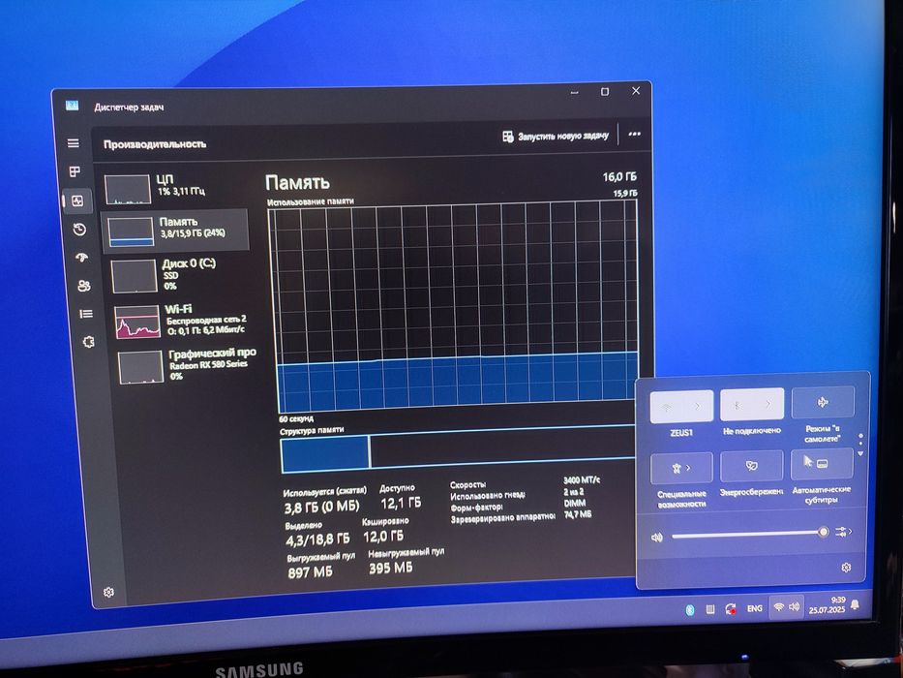This screenshot has height=678, width=903.
Task: Go to next quick settings page arrow
Action: pyautogui.click(x=861, y=454)
